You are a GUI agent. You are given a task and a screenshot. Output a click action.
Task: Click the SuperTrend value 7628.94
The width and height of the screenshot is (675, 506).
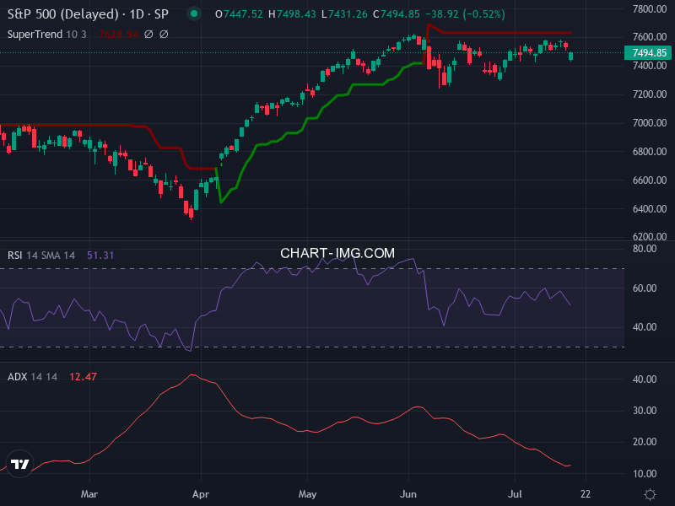(118, 34)
